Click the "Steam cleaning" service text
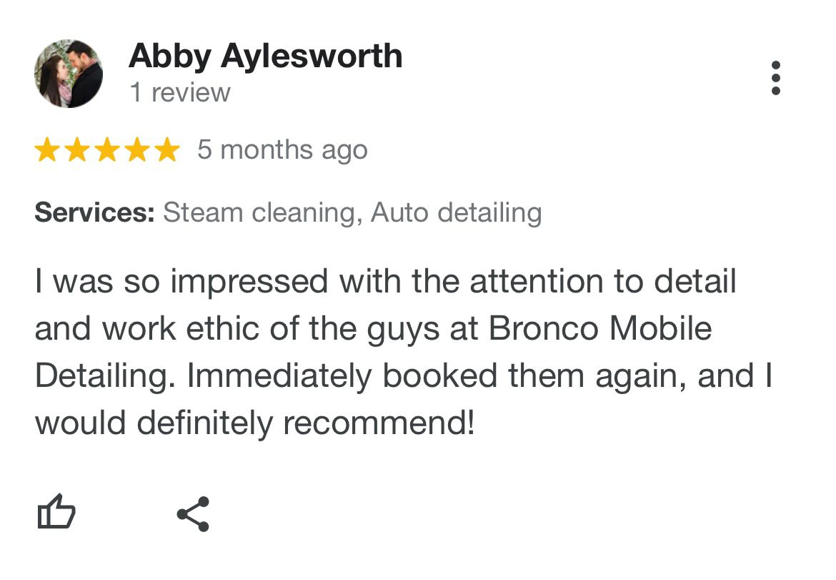 259,212
